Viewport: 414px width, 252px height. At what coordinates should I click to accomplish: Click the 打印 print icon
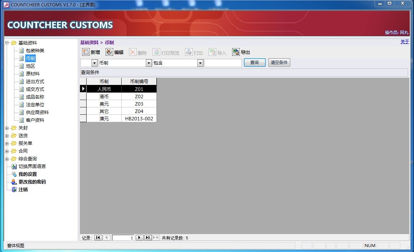point(189,52)
